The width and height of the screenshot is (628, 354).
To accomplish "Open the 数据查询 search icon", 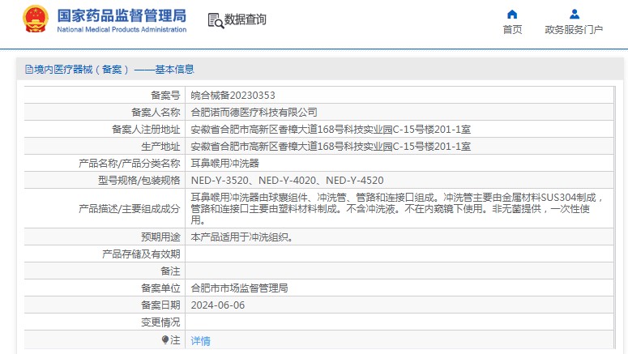I will [x=216, y=20].
